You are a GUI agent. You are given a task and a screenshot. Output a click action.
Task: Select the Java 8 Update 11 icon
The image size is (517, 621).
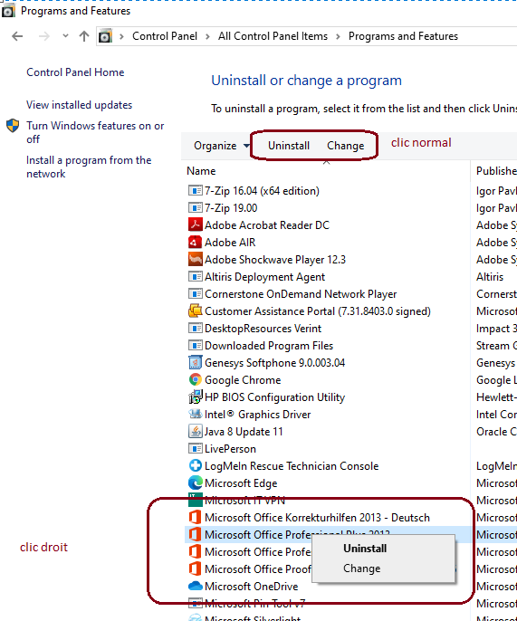click(195, 431)
